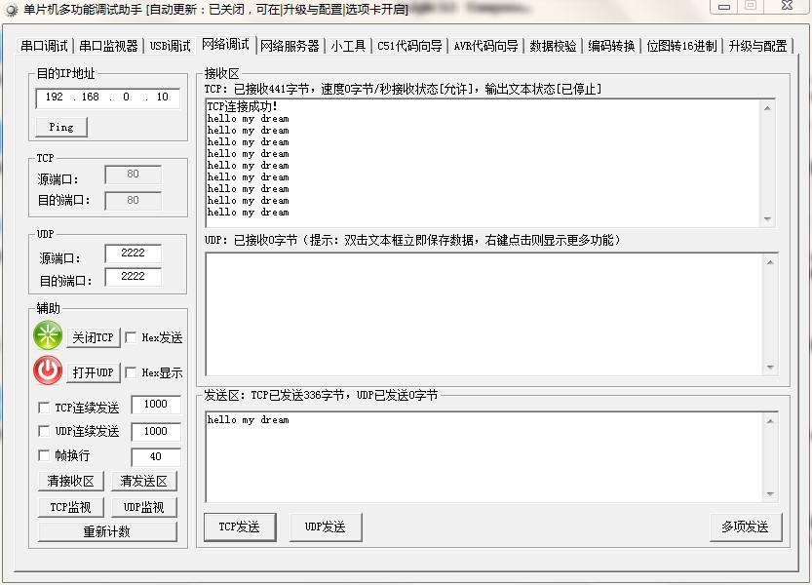This screenshot has height=585, width=812.
Task: Click 关闭TCP to close the TCP connection
Action: pos(93,337)
